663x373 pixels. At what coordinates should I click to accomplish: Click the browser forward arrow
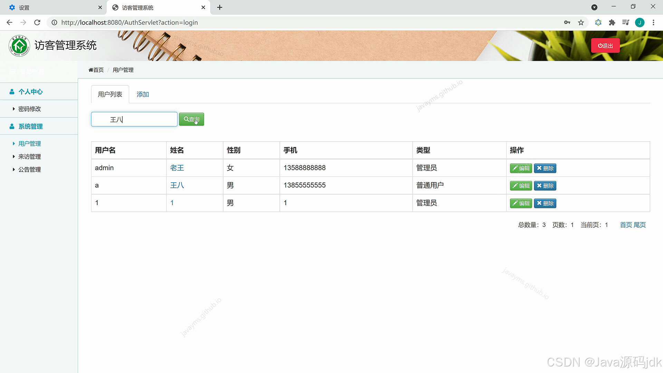pyautogui.click(x=23, y=22)
